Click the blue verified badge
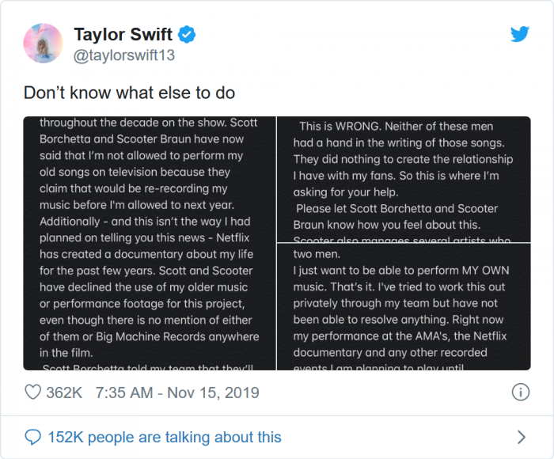The image size is (554, 459). click(188, 35)
